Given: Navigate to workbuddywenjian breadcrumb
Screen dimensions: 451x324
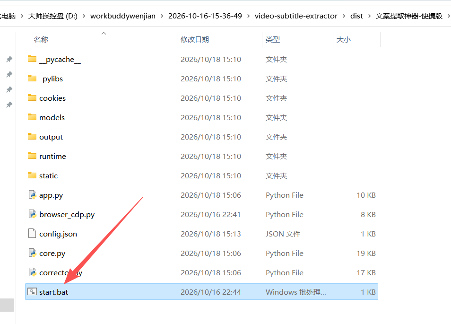Looking at the screenshot, I should (x=123, y=16).
